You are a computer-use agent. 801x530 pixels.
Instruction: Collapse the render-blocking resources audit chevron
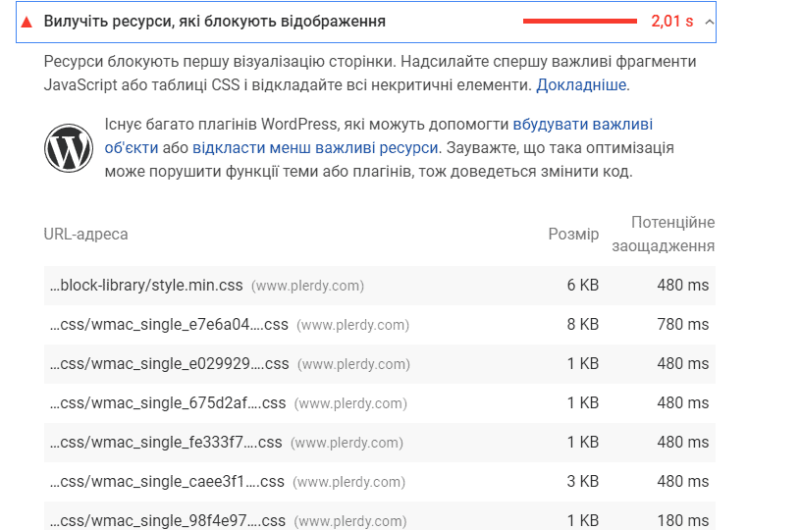709,22
